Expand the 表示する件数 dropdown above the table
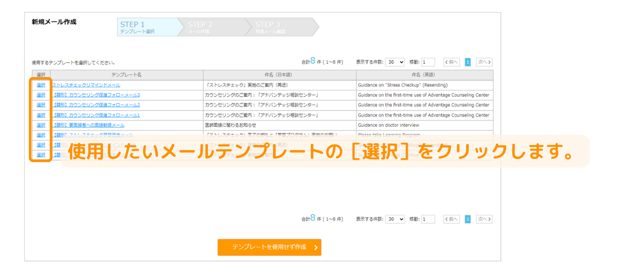The width and height of the screenshot is (628, 275). coord(394,62)
